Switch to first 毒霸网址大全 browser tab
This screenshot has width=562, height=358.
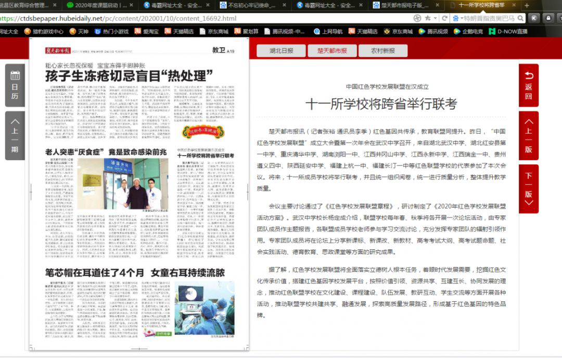(176, 5)
